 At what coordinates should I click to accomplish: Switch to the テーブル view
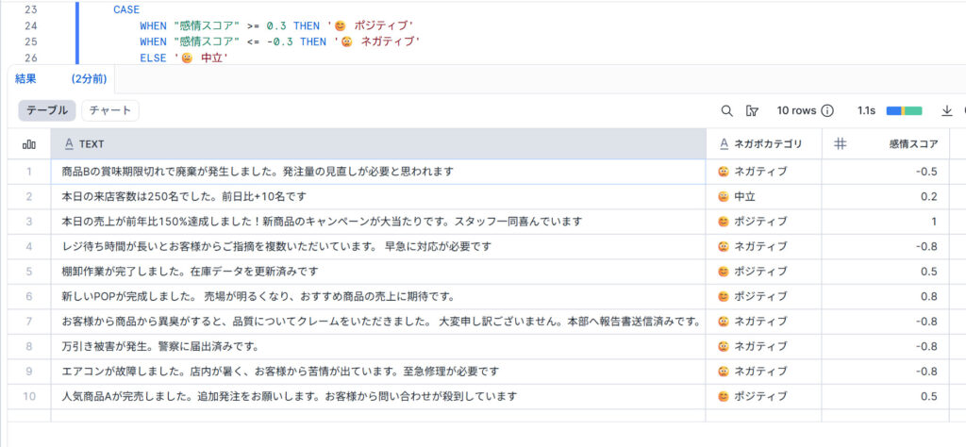(46, 110)
